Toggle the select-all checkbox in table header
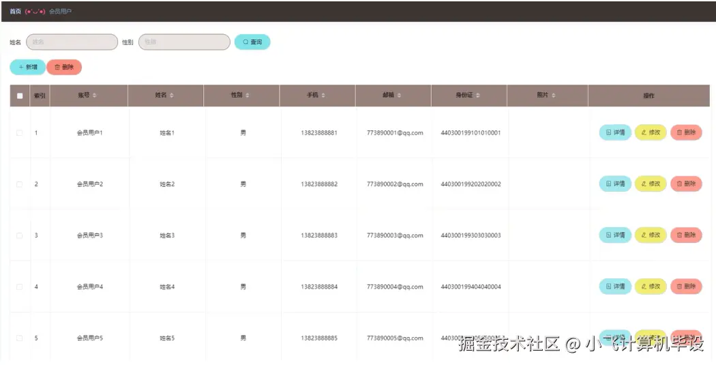Image resolution: width=716 pixels, height=365 pixels. (x=20, y=96)
